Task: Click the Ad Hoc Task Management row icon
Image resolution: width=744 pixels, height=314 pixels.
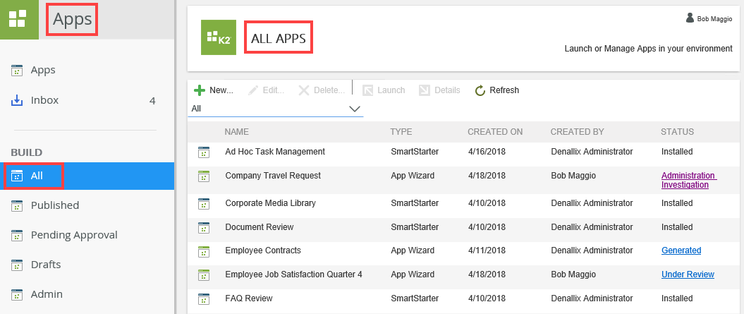Action: [x=204, y=152]
